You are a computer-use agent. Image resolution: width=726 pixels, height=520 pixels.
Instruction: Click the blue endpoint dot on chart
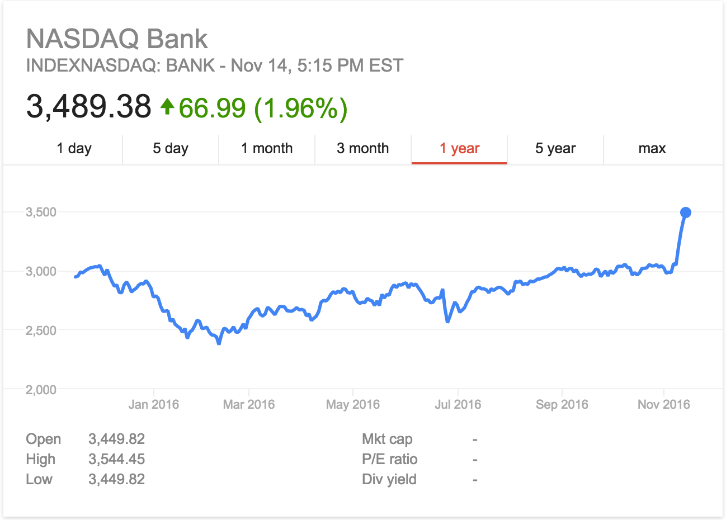pyautogui.click(x=686, y=212)
